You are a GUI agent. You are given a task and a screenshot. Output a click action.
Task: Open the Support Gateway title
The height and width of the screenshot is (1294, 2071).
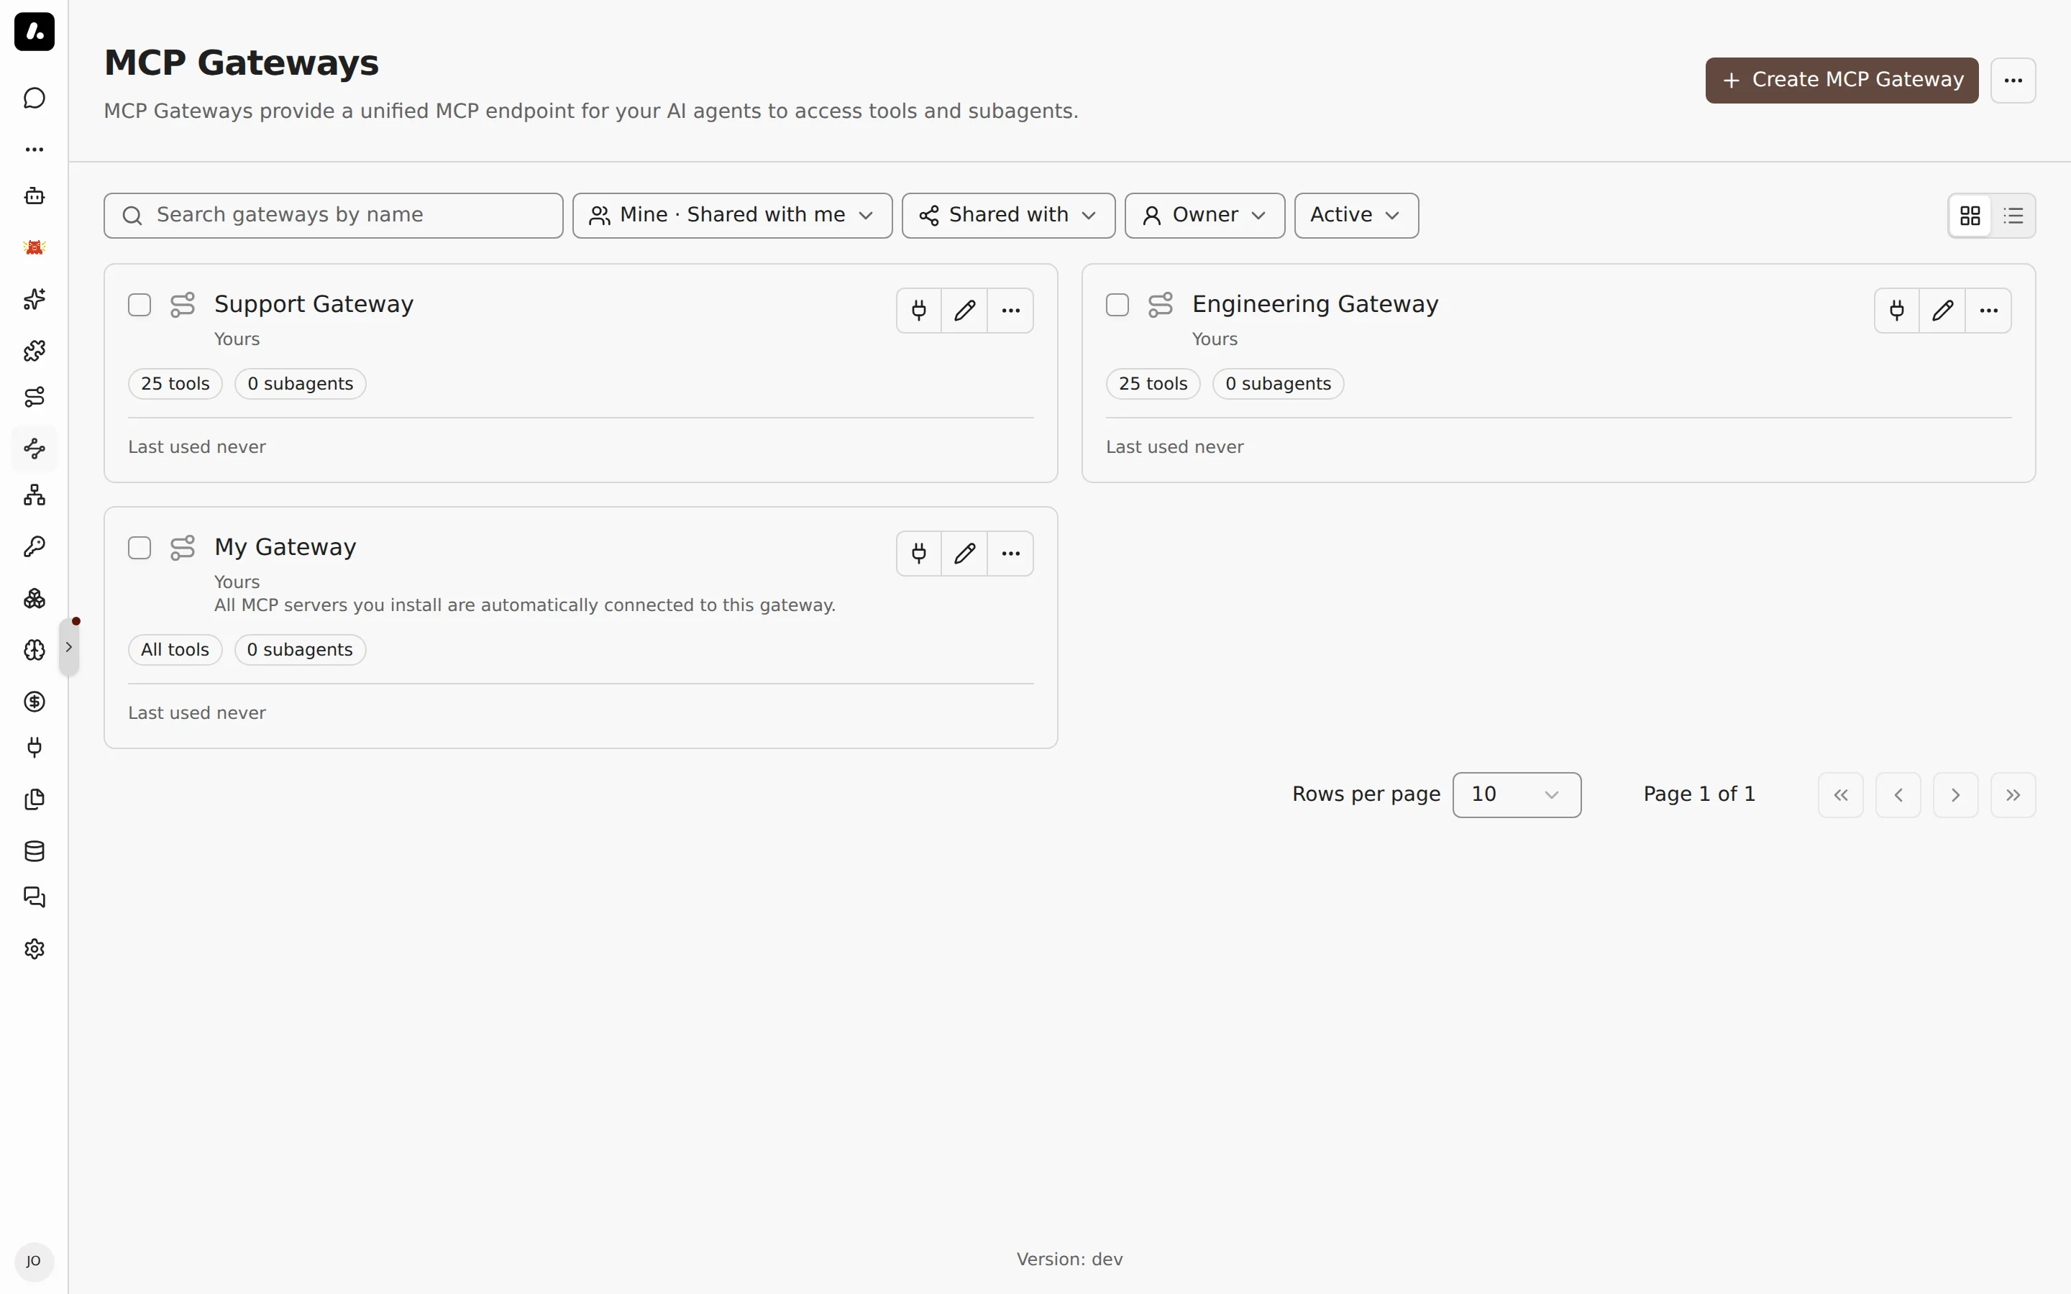[314, 304]
